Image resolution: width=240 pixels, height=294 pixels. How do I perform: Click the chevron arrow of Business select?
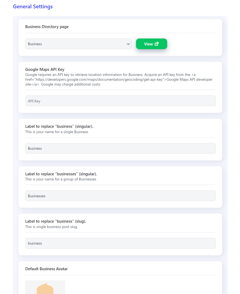128,44
